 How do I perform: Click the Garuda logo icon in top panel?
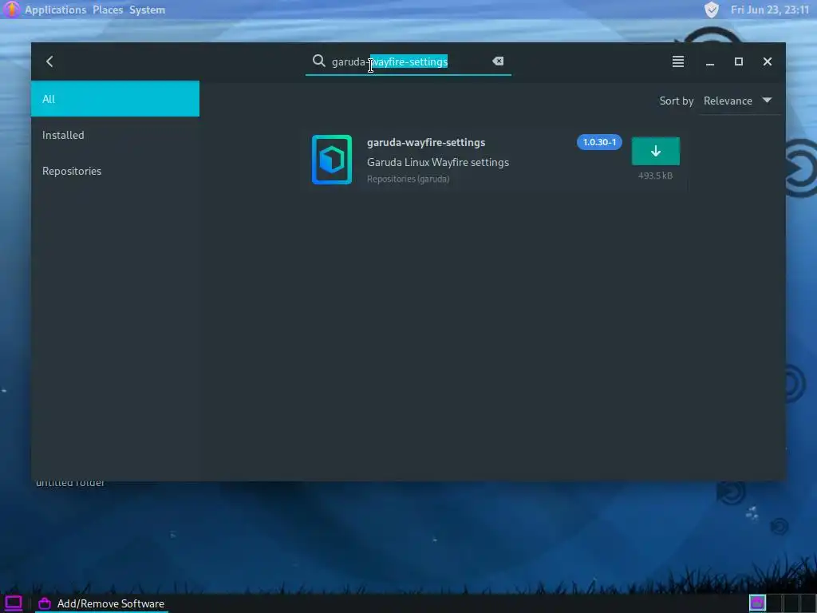pos(11,10)
